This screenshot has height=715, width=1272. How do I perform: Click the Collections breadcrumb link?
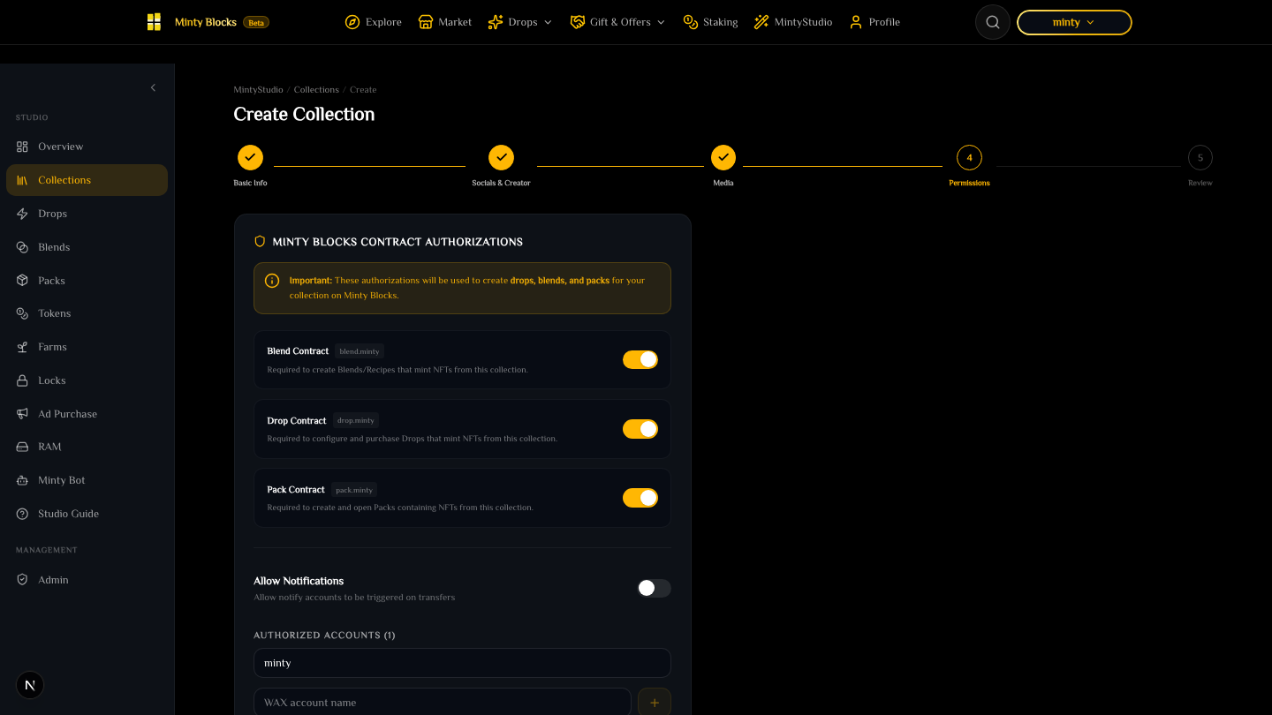tap(316, 90)
